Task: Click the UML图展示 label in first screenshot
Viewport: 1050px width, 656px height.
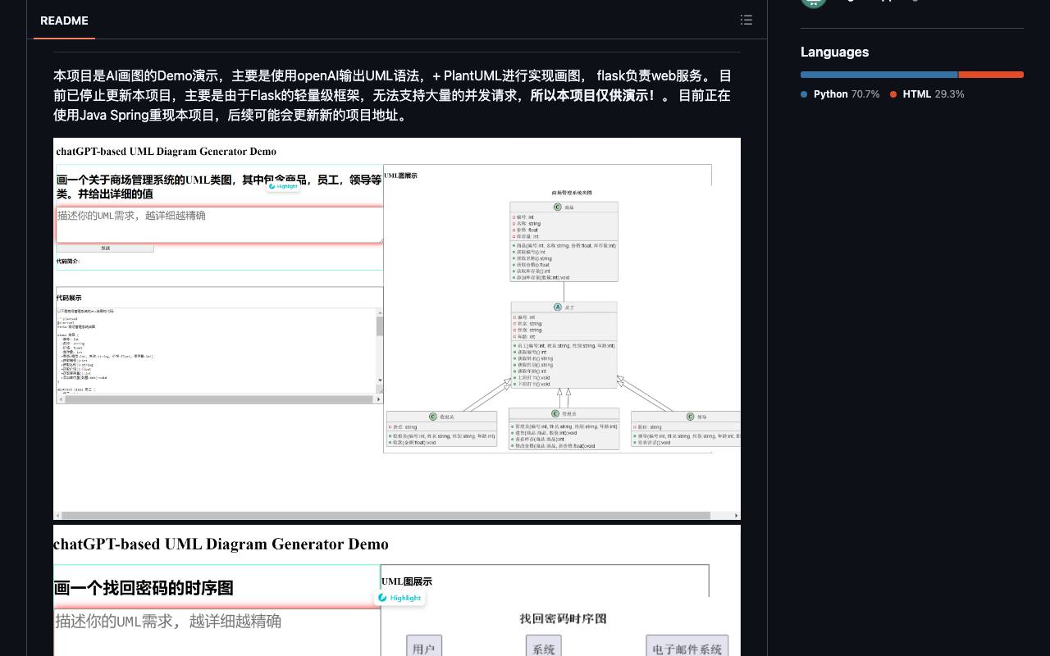Action: tap(401, 175)
